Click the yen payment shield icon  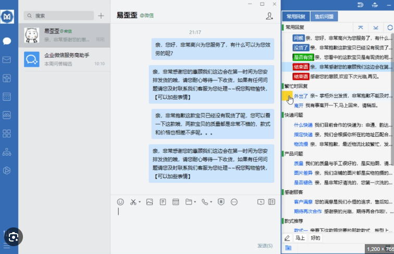click(221, 202)
